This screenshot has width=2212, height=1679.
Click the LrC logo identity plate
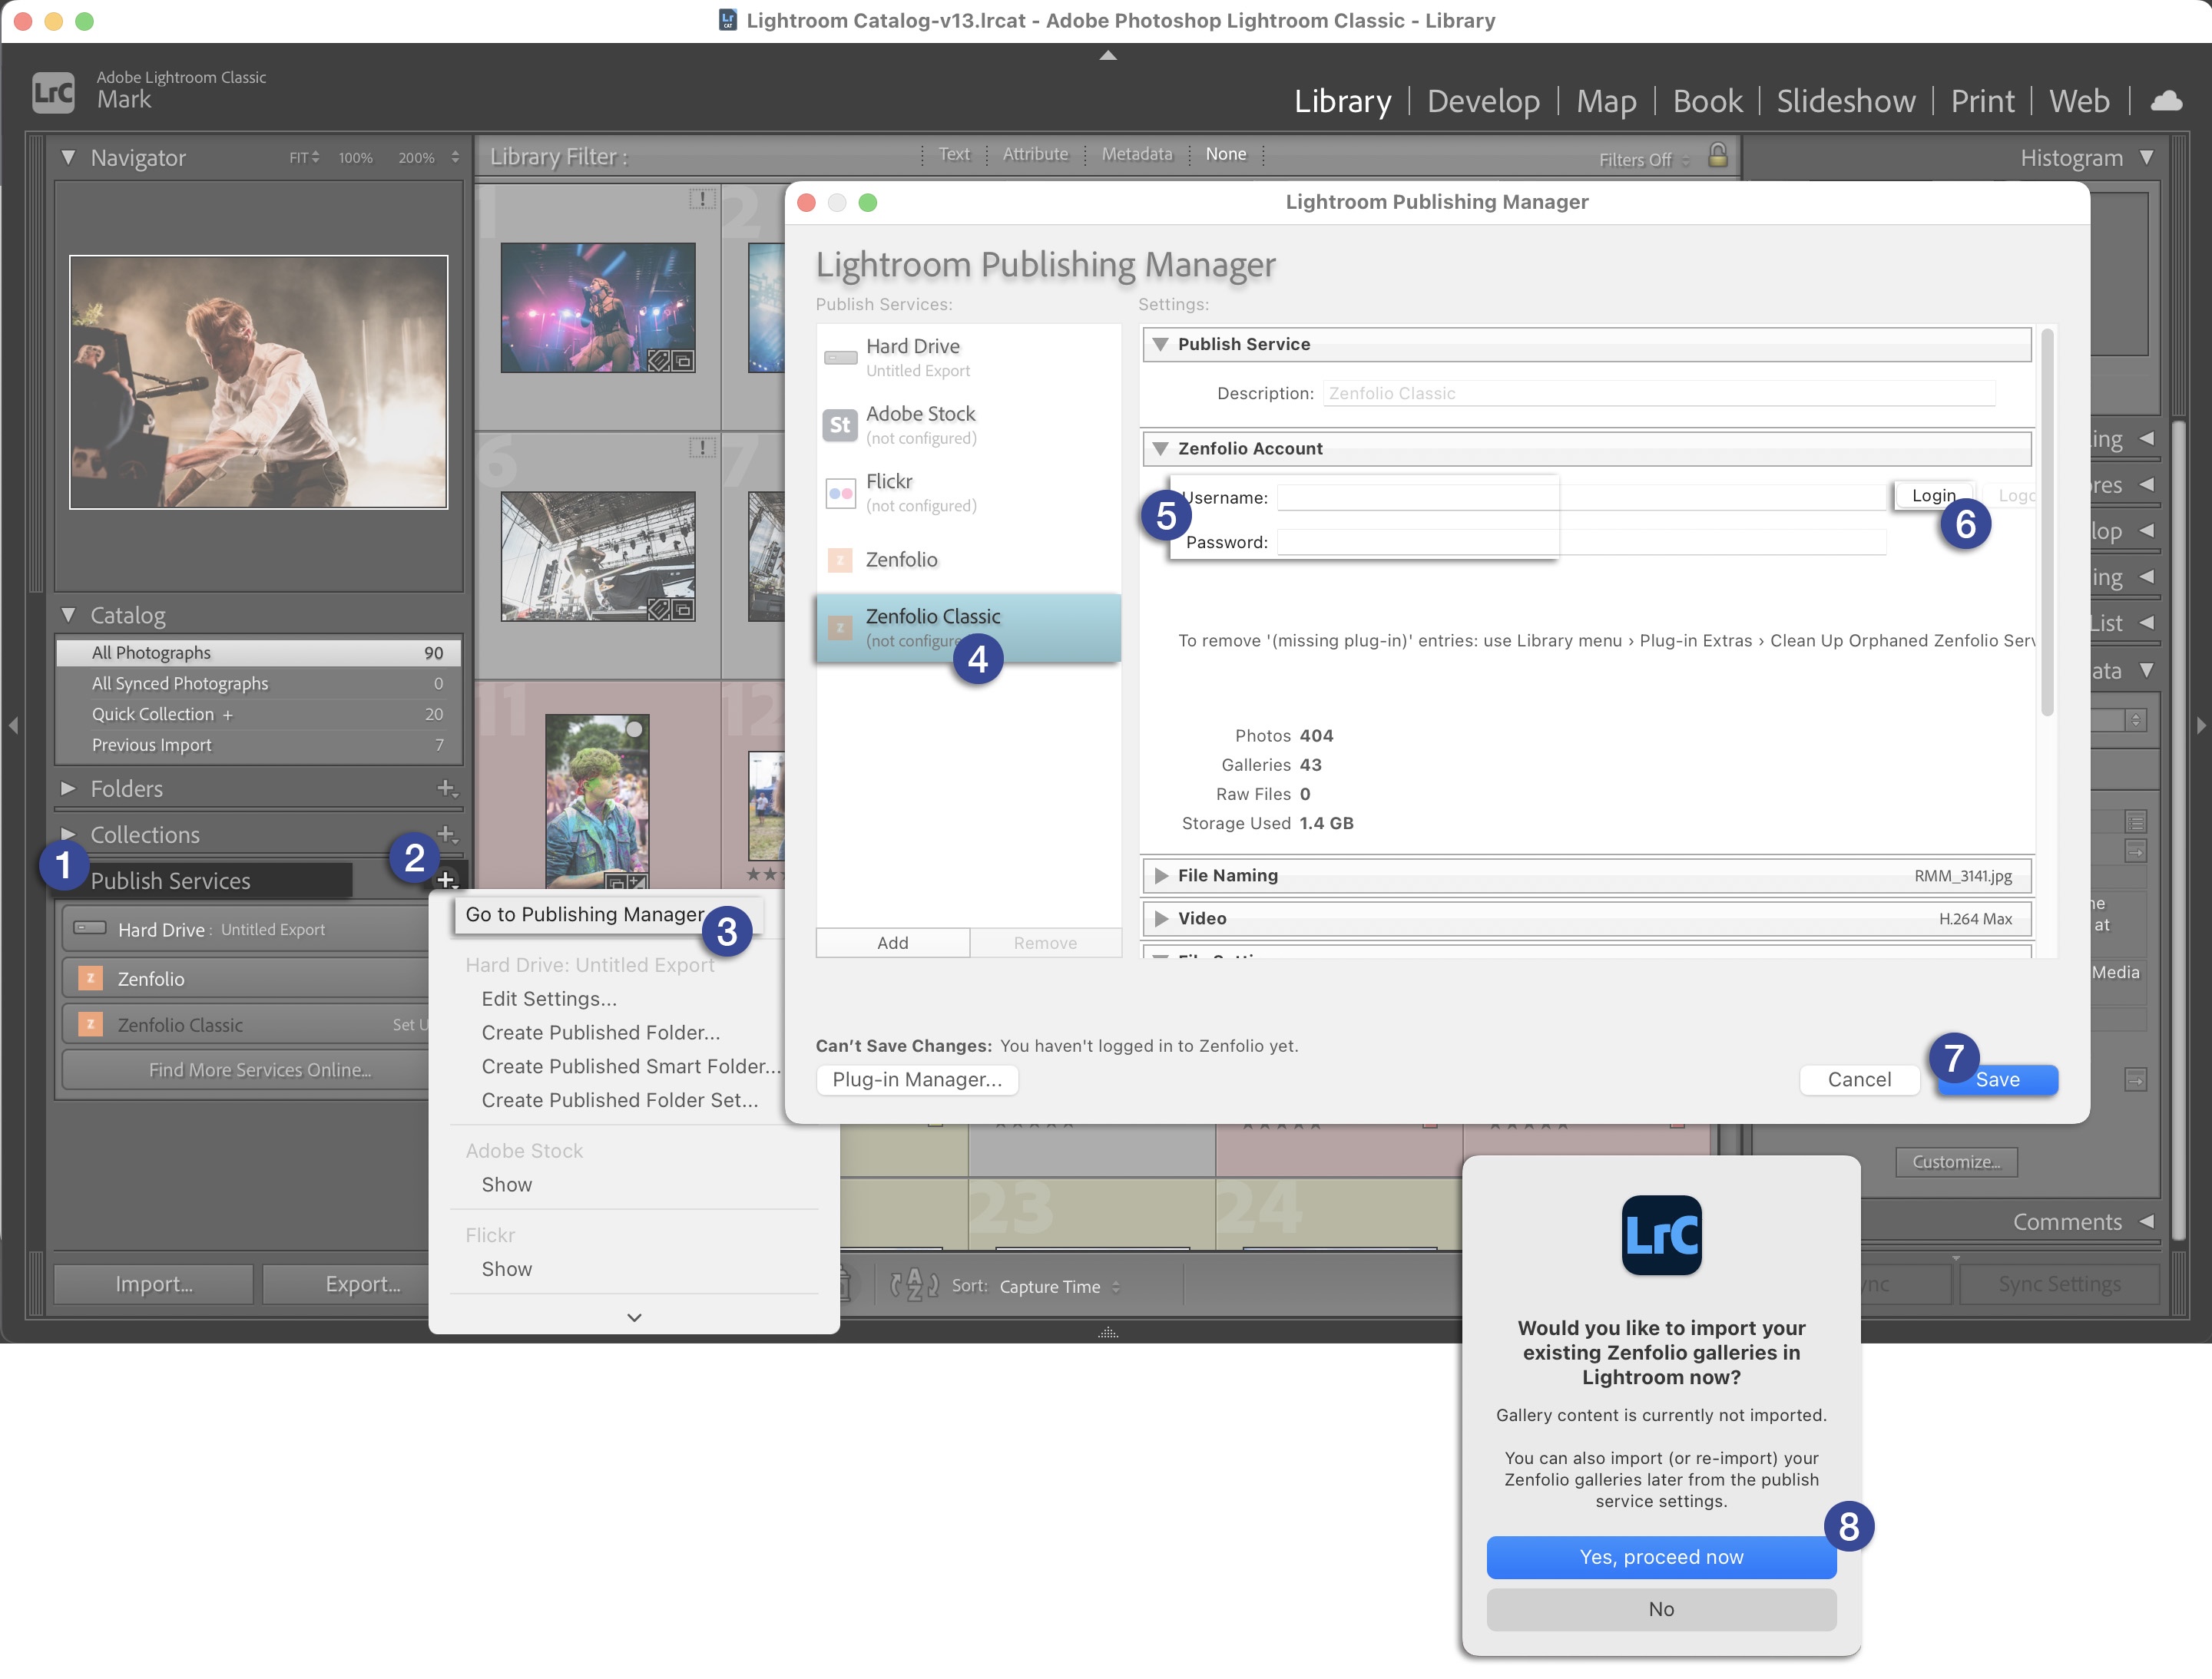coord(53,93)
